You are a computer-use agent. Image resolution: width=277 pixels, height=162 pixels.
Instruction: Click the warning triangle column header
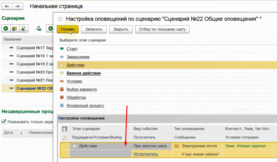point(65,137)
